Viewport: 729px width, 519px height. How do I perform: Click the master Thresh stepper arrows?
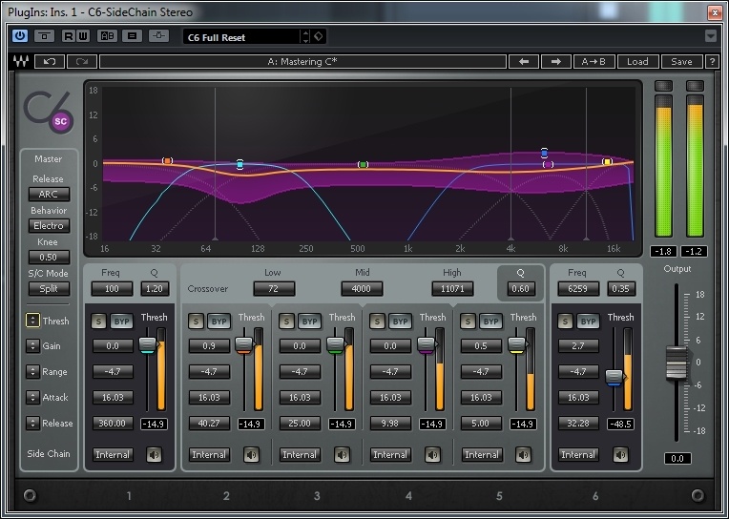[32, 321]
